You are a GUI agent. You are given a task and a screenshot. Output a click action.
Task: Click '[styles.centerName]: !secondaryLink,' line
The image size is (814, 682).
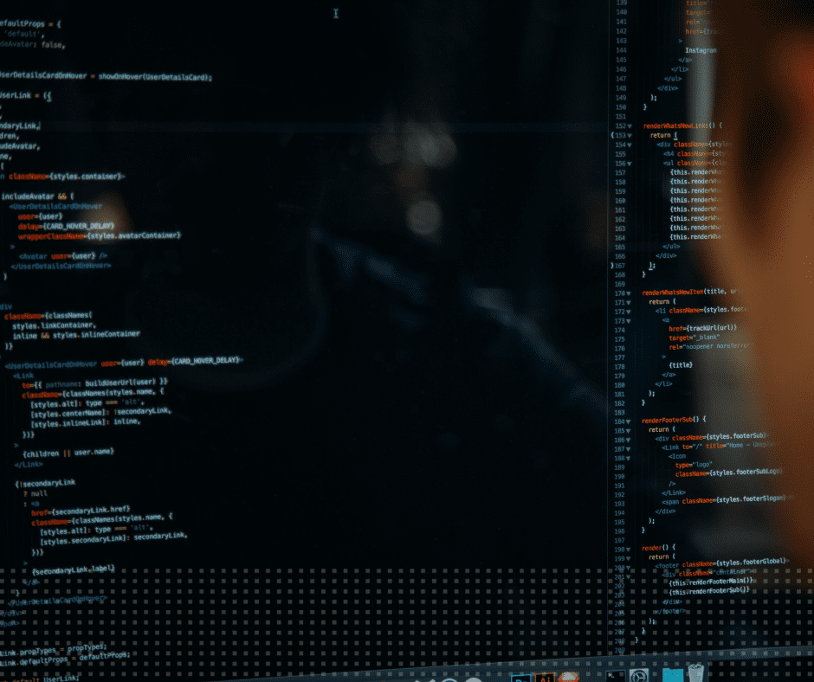100,412
